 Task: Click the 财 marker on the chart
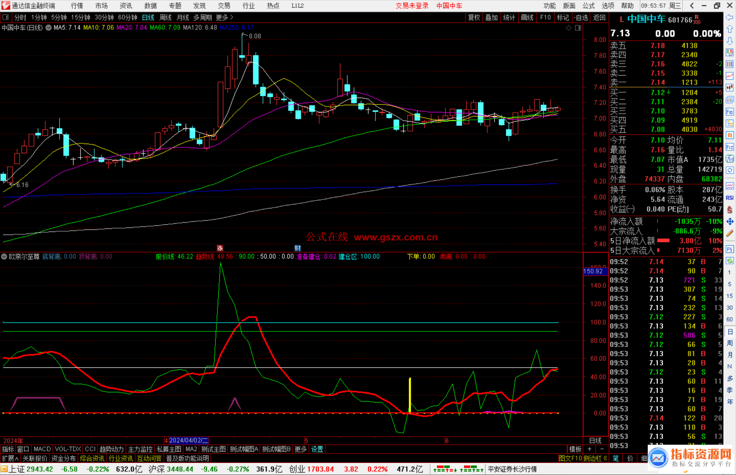[297, 248]
